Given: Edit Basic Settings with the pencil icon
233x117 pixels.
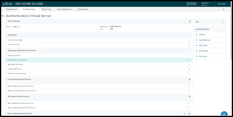Looking at the screenshot, I should pyautogui.click(x=190, y=21).
